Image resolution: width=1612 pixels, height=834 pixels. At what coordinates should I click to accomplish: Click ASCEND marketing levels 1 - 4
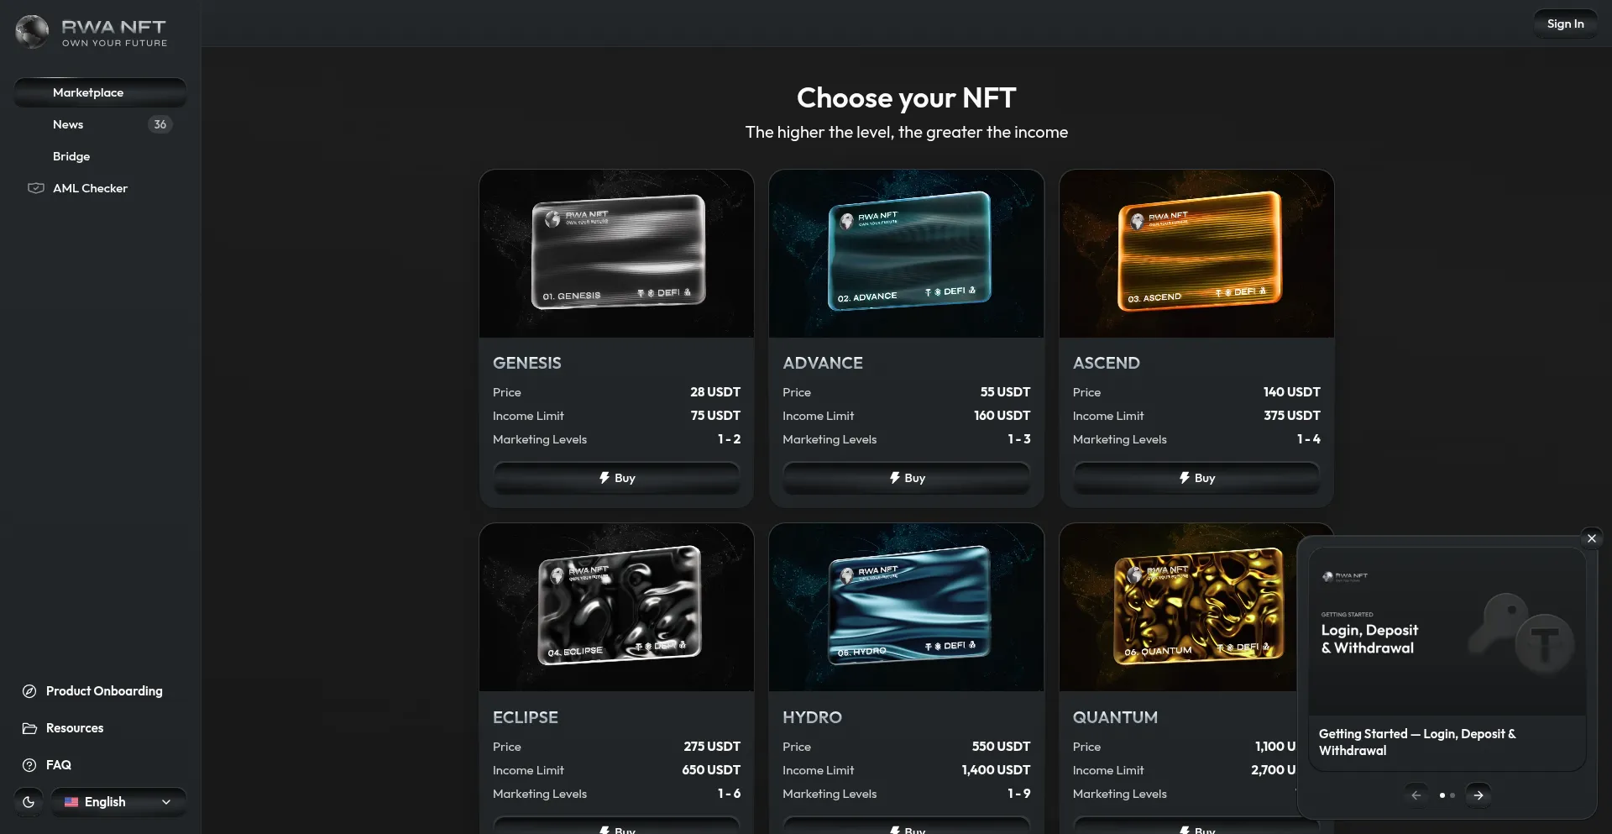point(1308,439)
